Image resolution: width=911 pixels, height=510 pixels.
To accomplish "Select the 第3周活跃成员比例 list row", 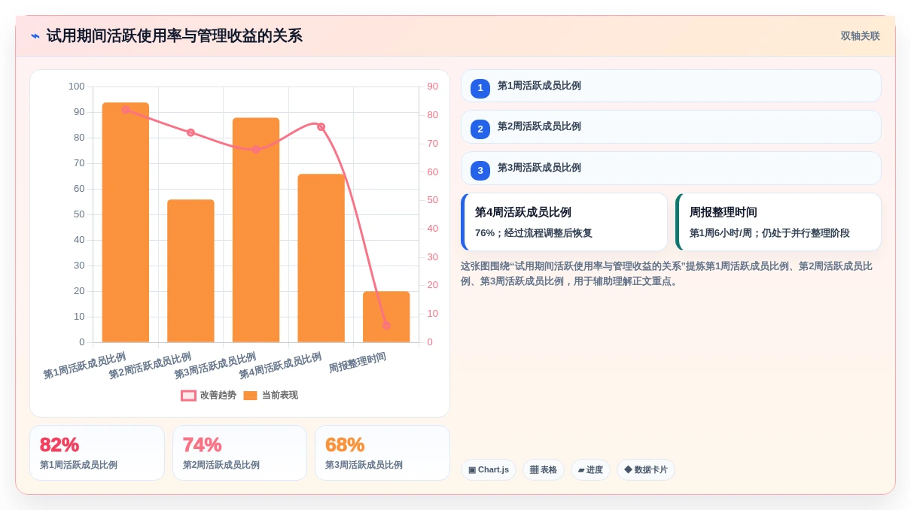I will pos(671,168).
